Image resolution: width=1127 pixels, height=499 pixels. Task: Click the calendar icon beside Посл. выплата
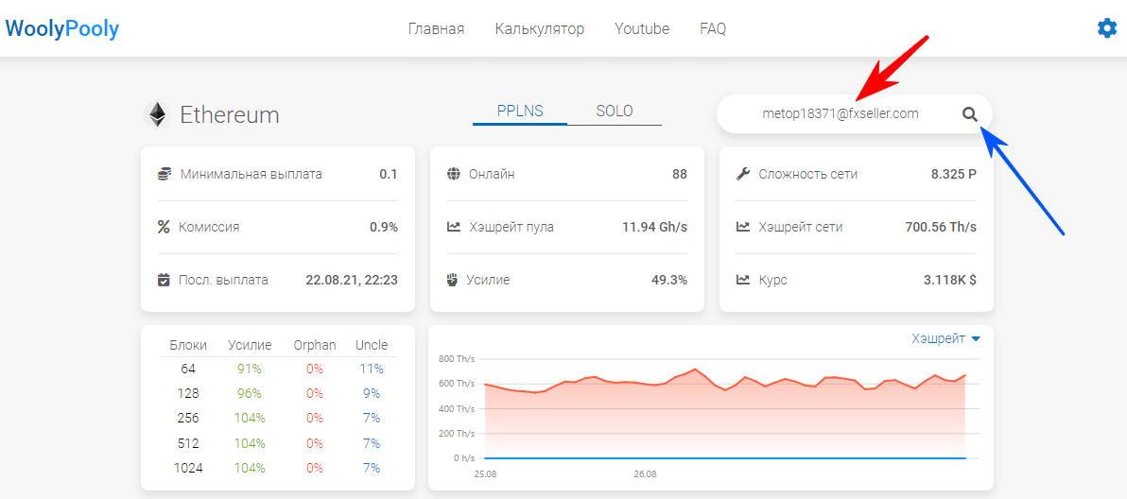164,280
